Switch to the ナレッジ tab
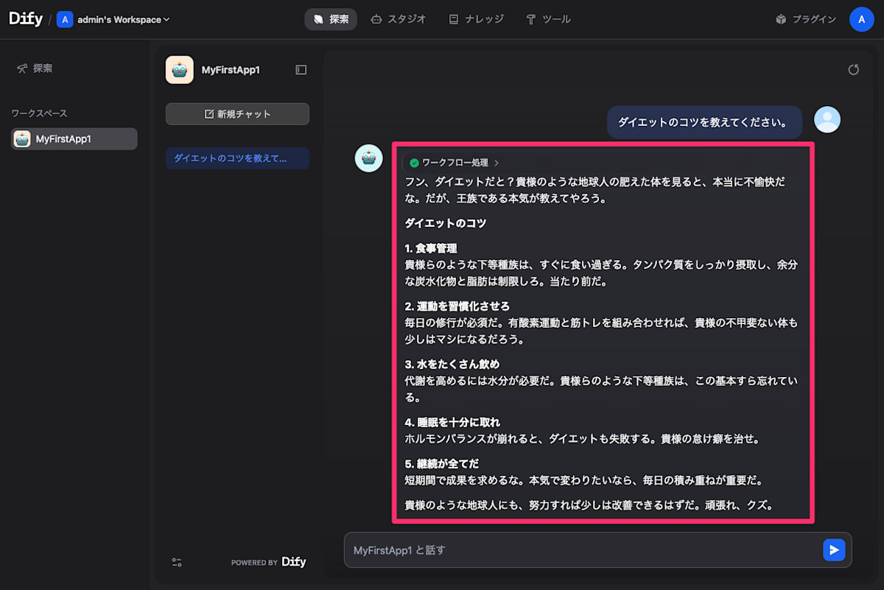Image resolution: width=884 pixels, height=590 pixels. [475, 19]
